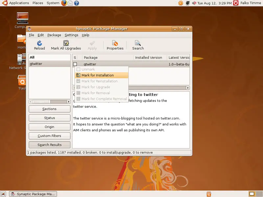The height and width of the screenshot is (197, 263).
Task: Click the trash applet in bottom panel
Action: click(209, 194)
